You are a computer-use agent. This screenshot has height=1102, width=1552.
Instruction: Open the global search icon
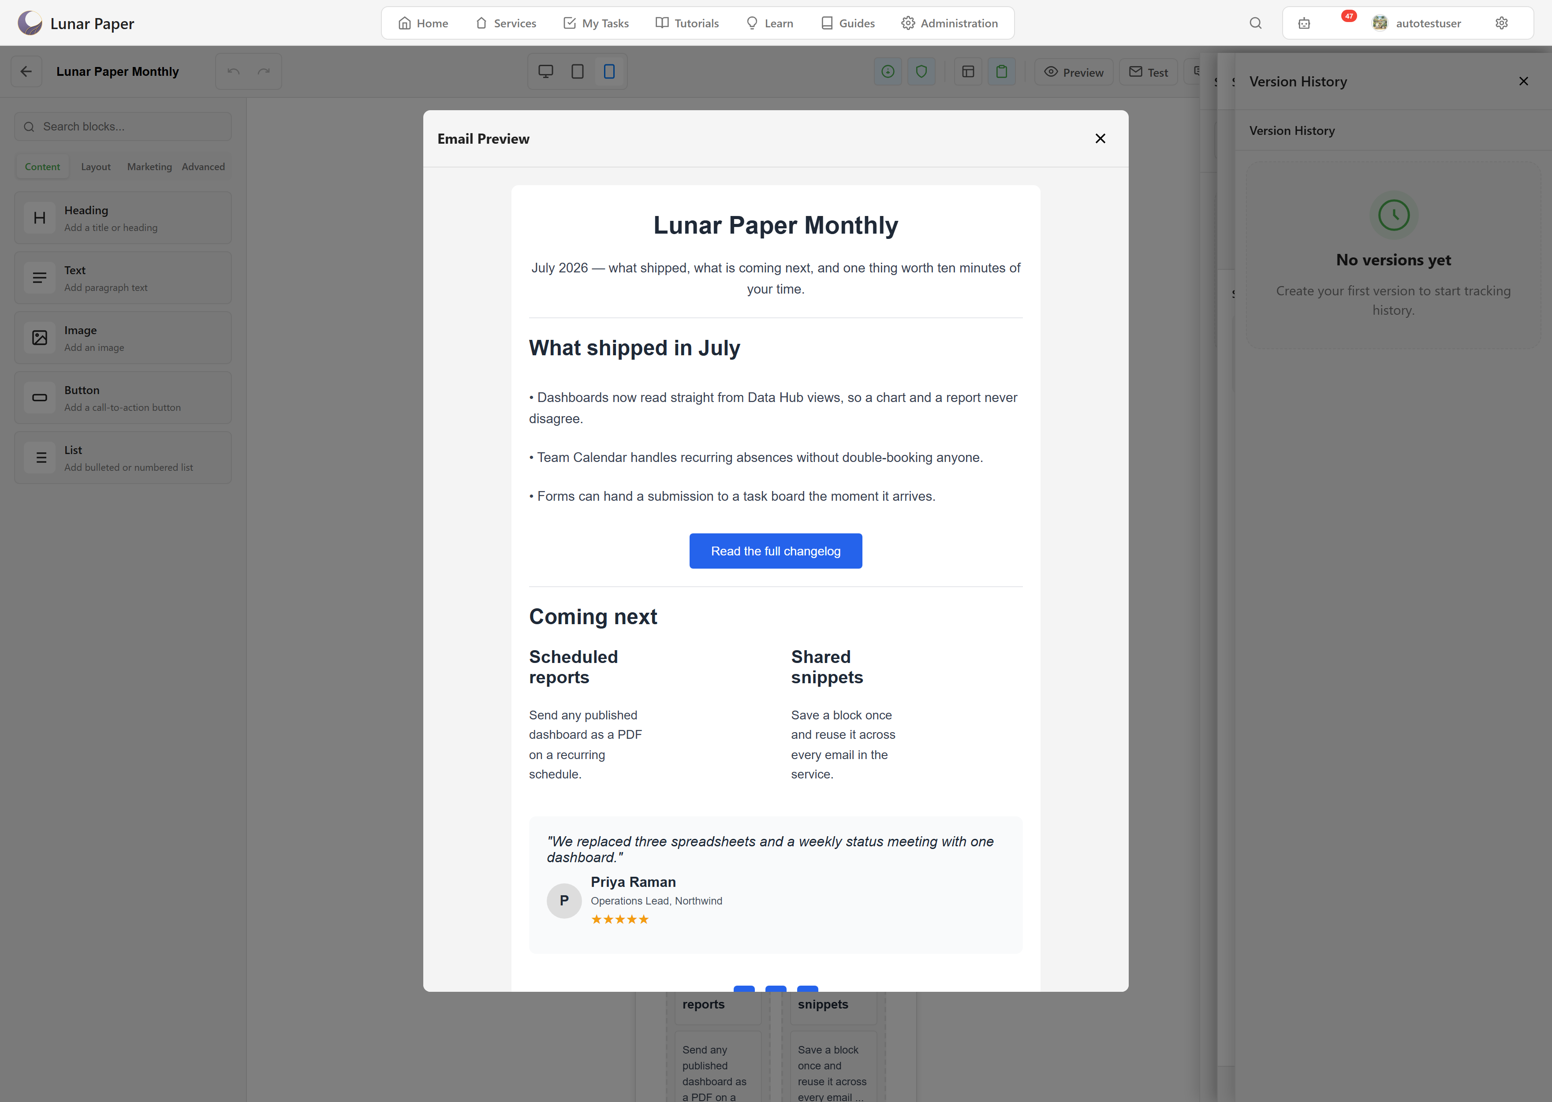[x=1255, y=23]
